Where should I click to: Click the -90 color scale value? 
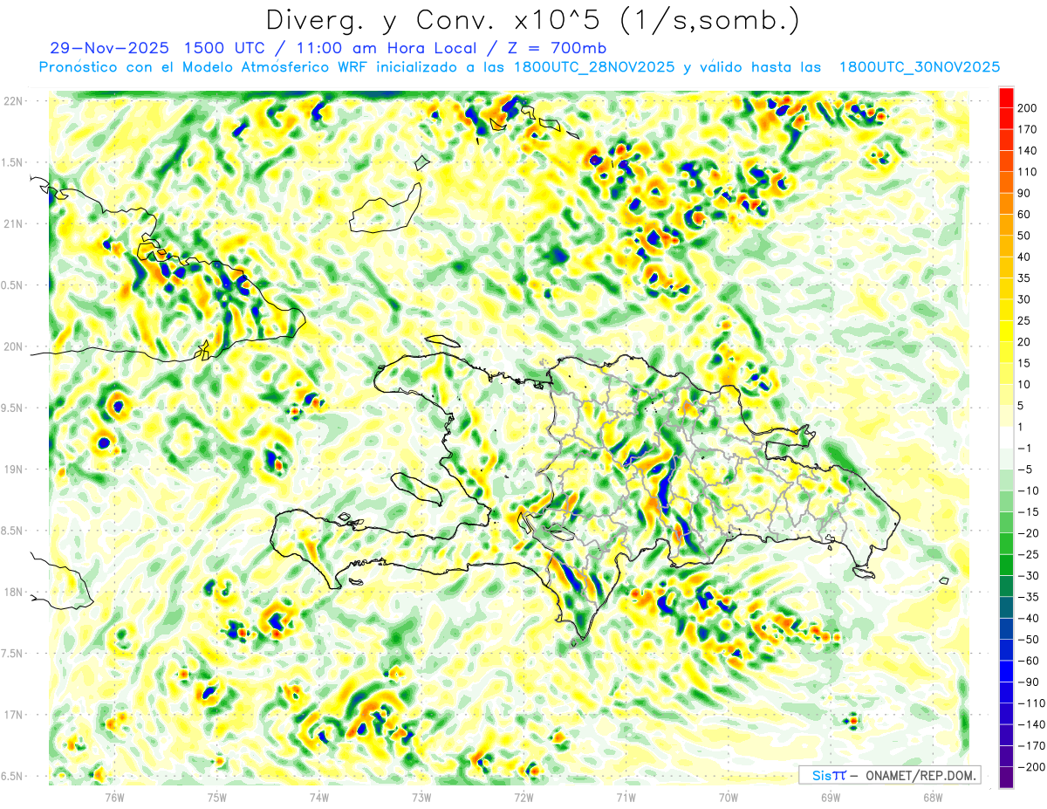pos(1029,682)
